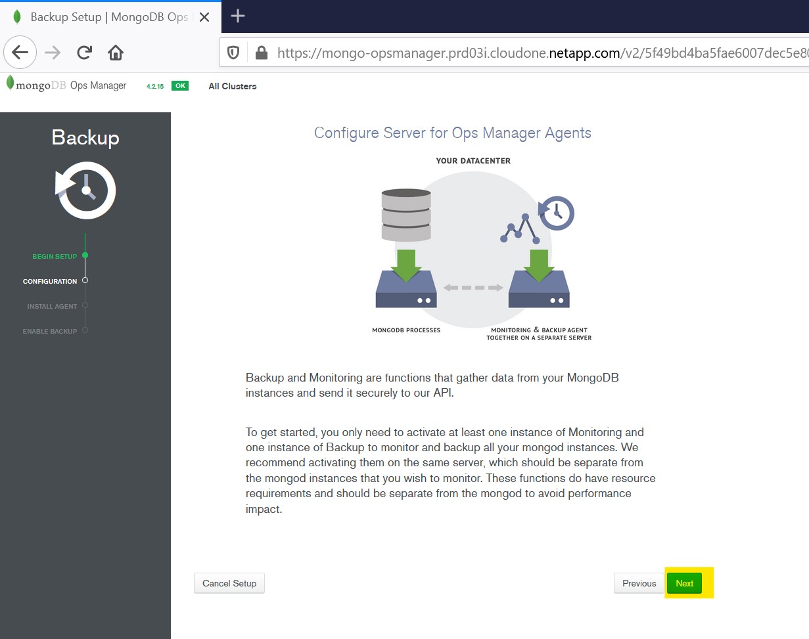Click the MongoDB Ops Manager logo
Screen dimensions: 809x639
tap(66, 85)
